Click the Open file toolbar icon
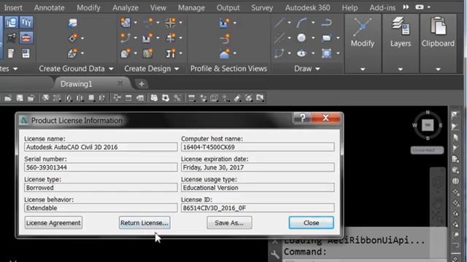 pyautogui.click(x=8, y=98)
